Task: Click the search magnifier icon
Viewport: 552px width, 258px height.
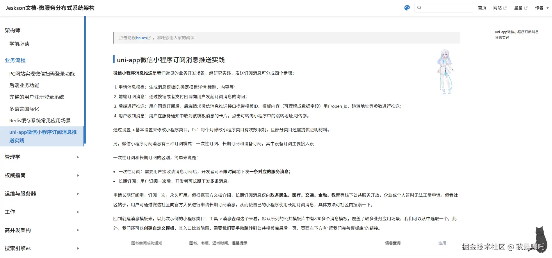Action: tap(419, 8)
